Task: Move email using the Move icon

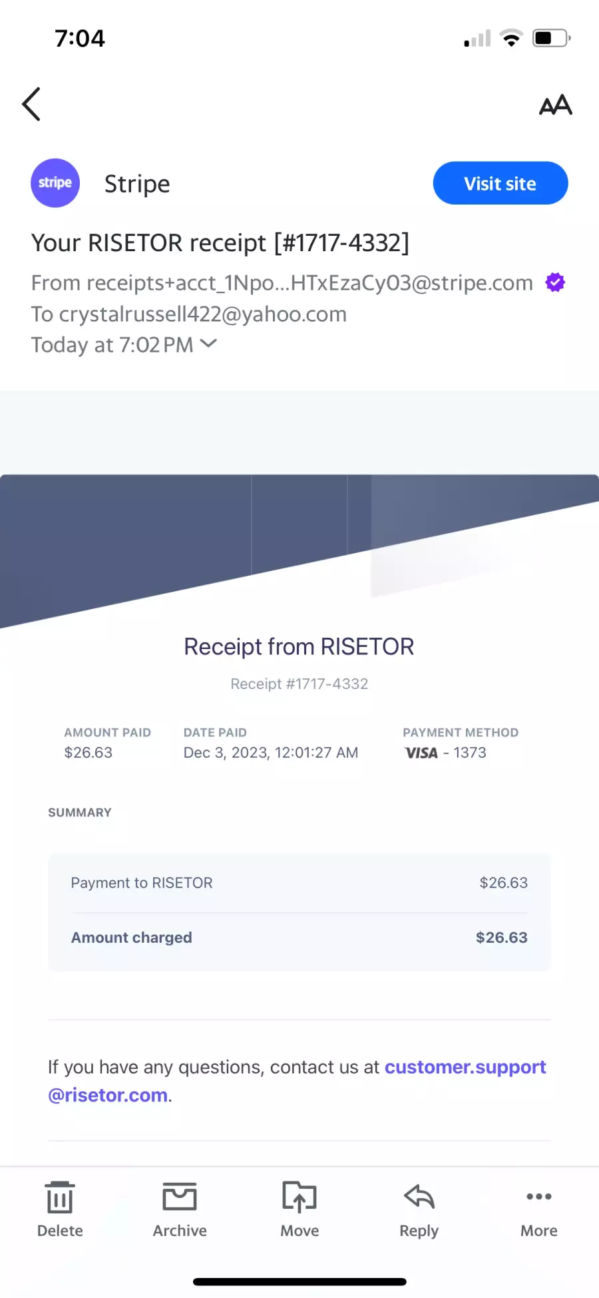Action: (x=299, y=1209)
